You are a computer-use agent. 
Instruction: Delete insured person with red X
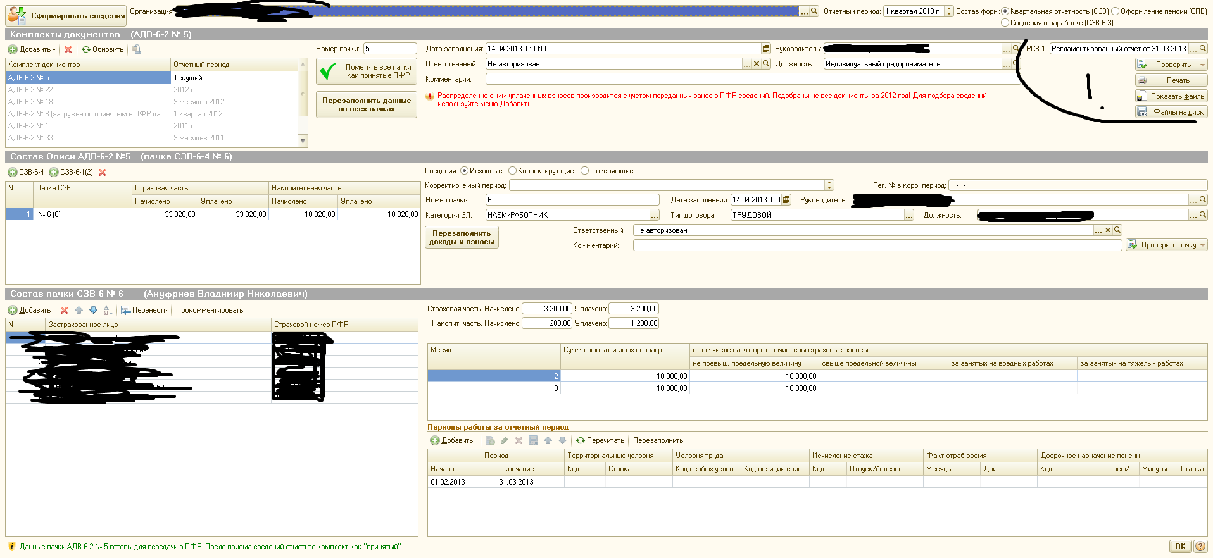click(x=64, y=310)
